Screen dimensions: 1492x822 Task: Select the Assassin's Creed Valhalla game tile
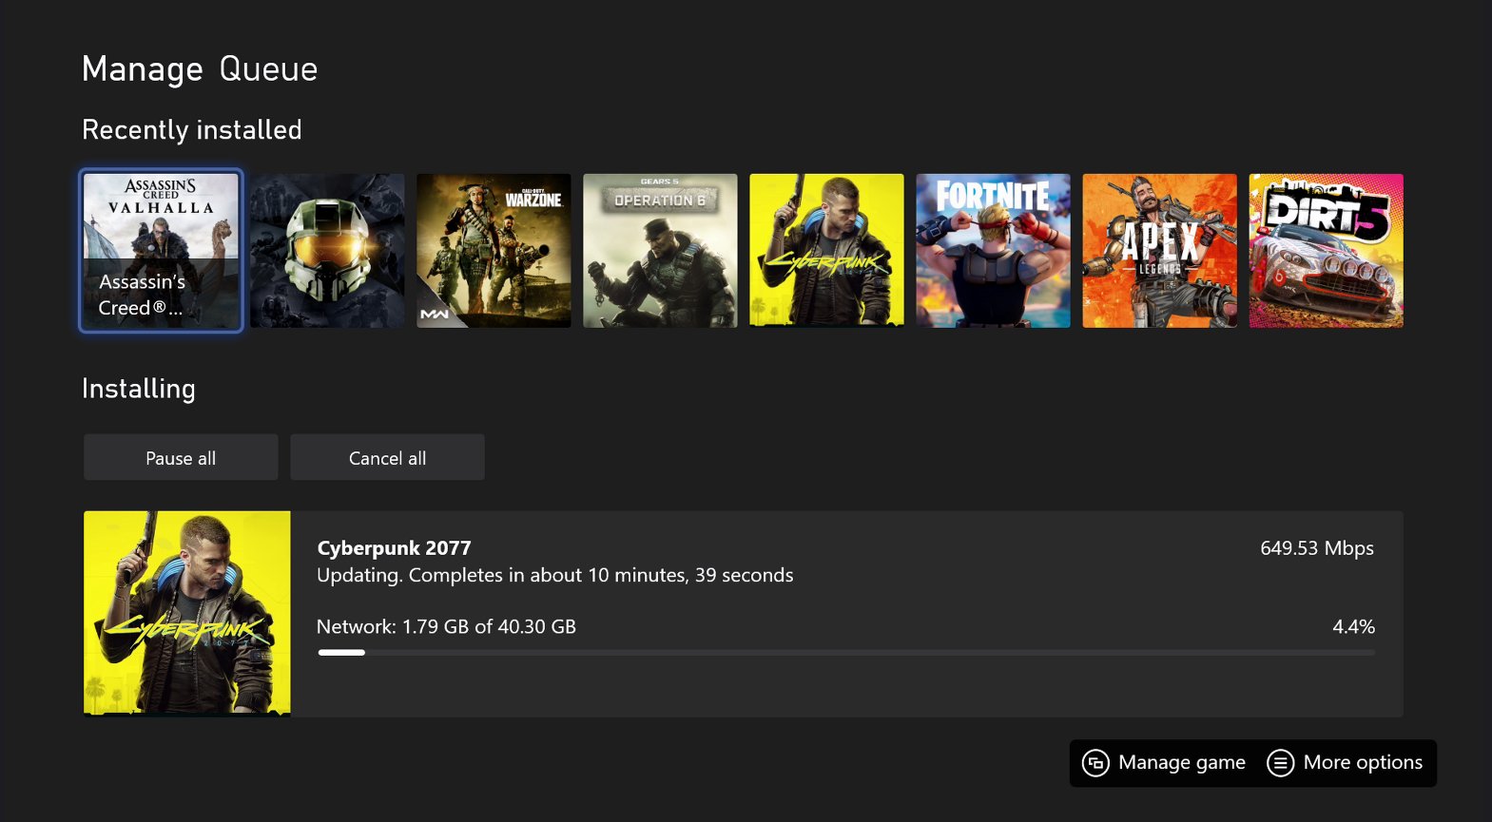[161, 251]
